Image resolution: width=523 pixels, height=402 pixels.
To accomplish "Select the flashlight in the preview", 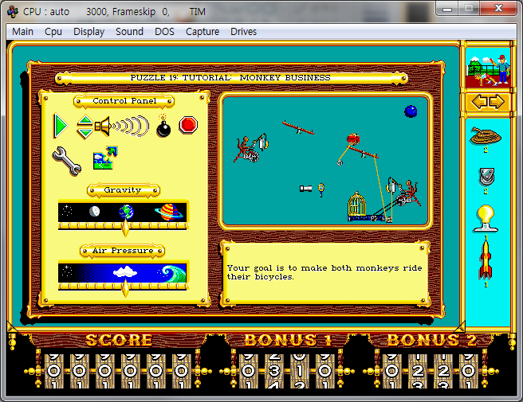I will [305, 189].
